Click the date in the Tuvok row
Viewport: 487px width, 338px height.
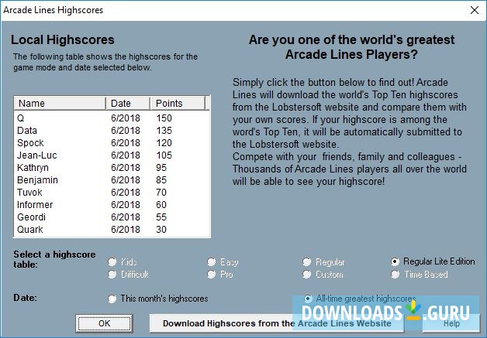[x=126, y=193]
